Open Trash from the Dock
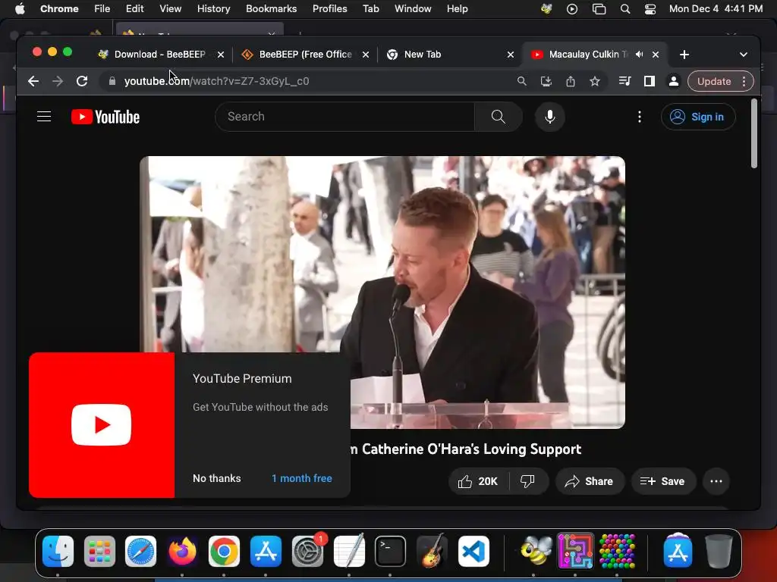This screenshot has width=777, height=582. coord(719,551)
